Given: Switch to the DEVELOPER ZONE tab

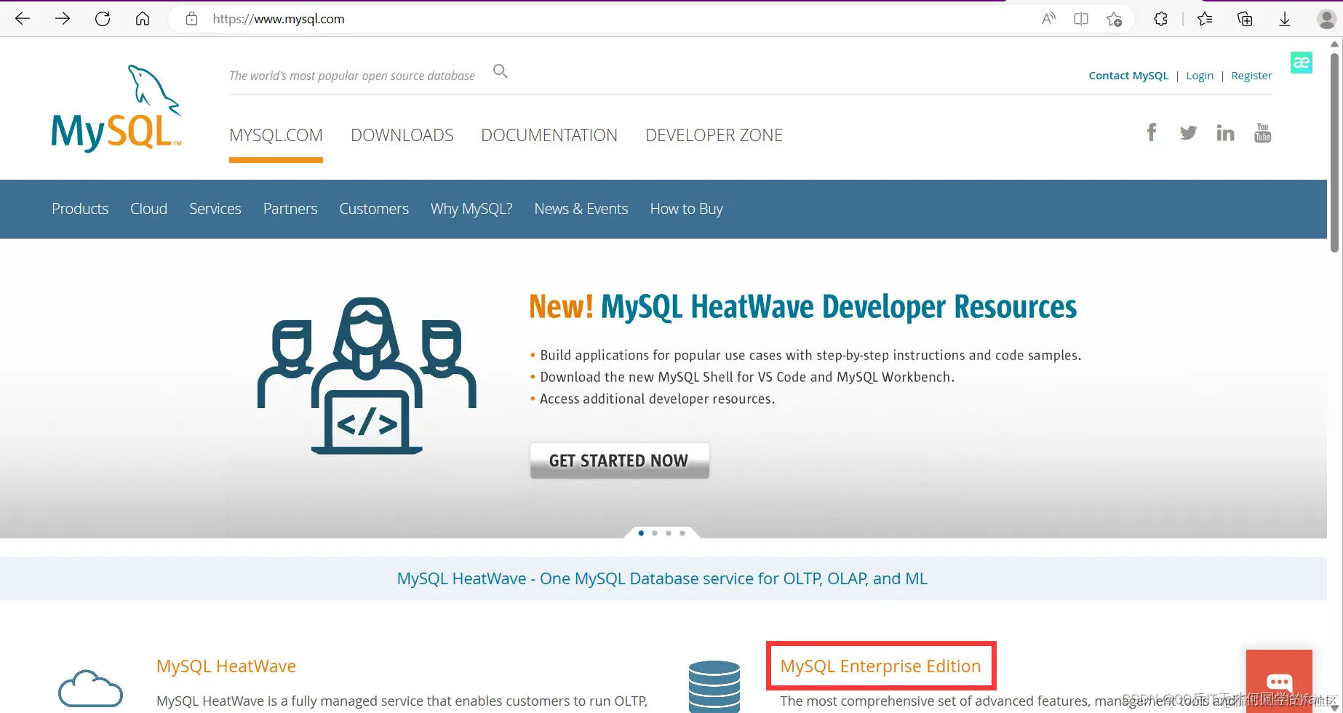Looking at the screenshot, I should tap(714, 135).
